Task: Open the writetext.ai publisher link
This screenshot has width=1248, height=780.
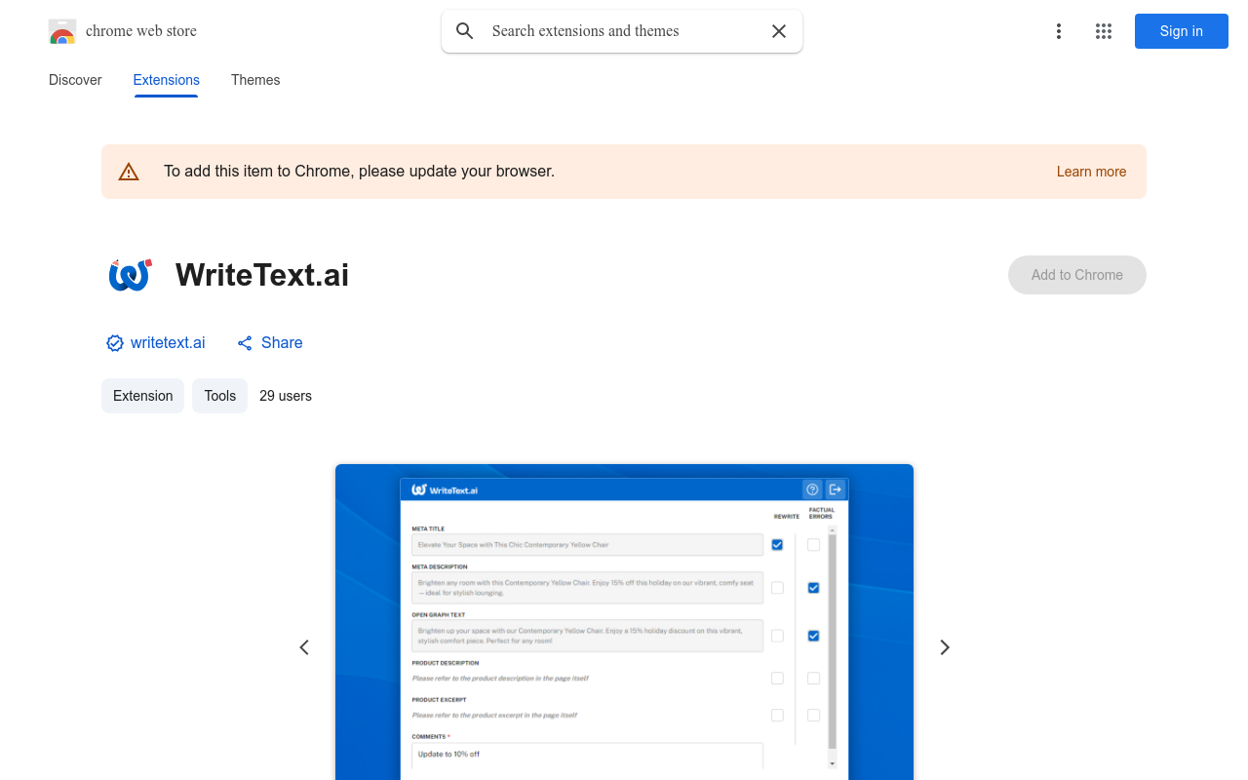Action: [168, 343]
